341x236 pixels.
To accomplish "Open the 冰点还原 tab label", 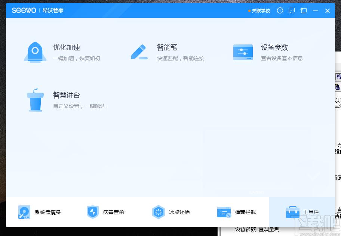I will pyautogui.click(x=179, y=212).
